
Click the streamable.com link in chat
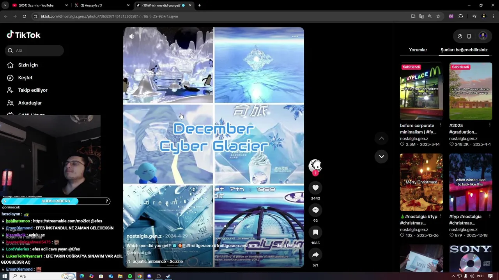pyautogui.click(x=61, y=221)
